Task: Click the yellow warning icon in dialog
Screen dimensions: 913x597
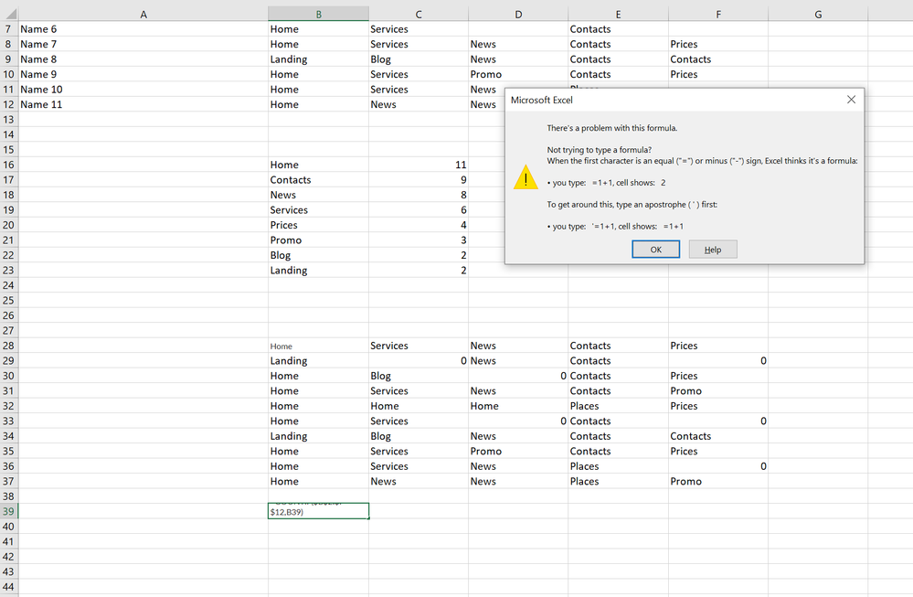Action: pos(526,176)
